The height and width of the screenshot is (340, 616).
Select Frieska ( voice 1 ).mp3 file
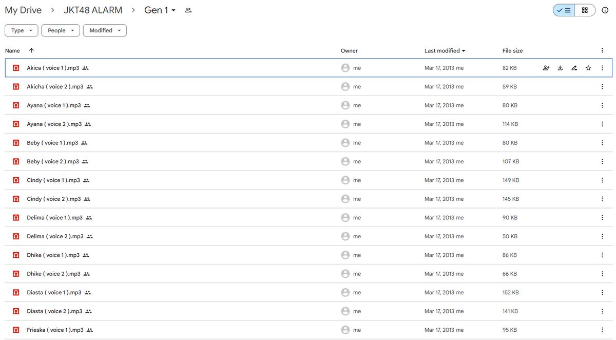click(308, 330)
